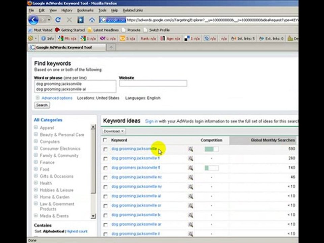
Task: Expand the Computers category
Action: pyautogui.click(x=36, y=141)
